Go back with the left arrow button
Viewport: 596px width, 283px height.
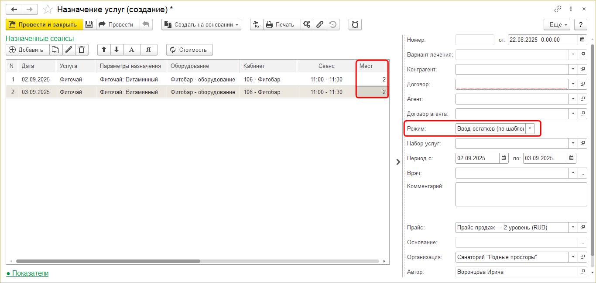(x=14, y=9)
